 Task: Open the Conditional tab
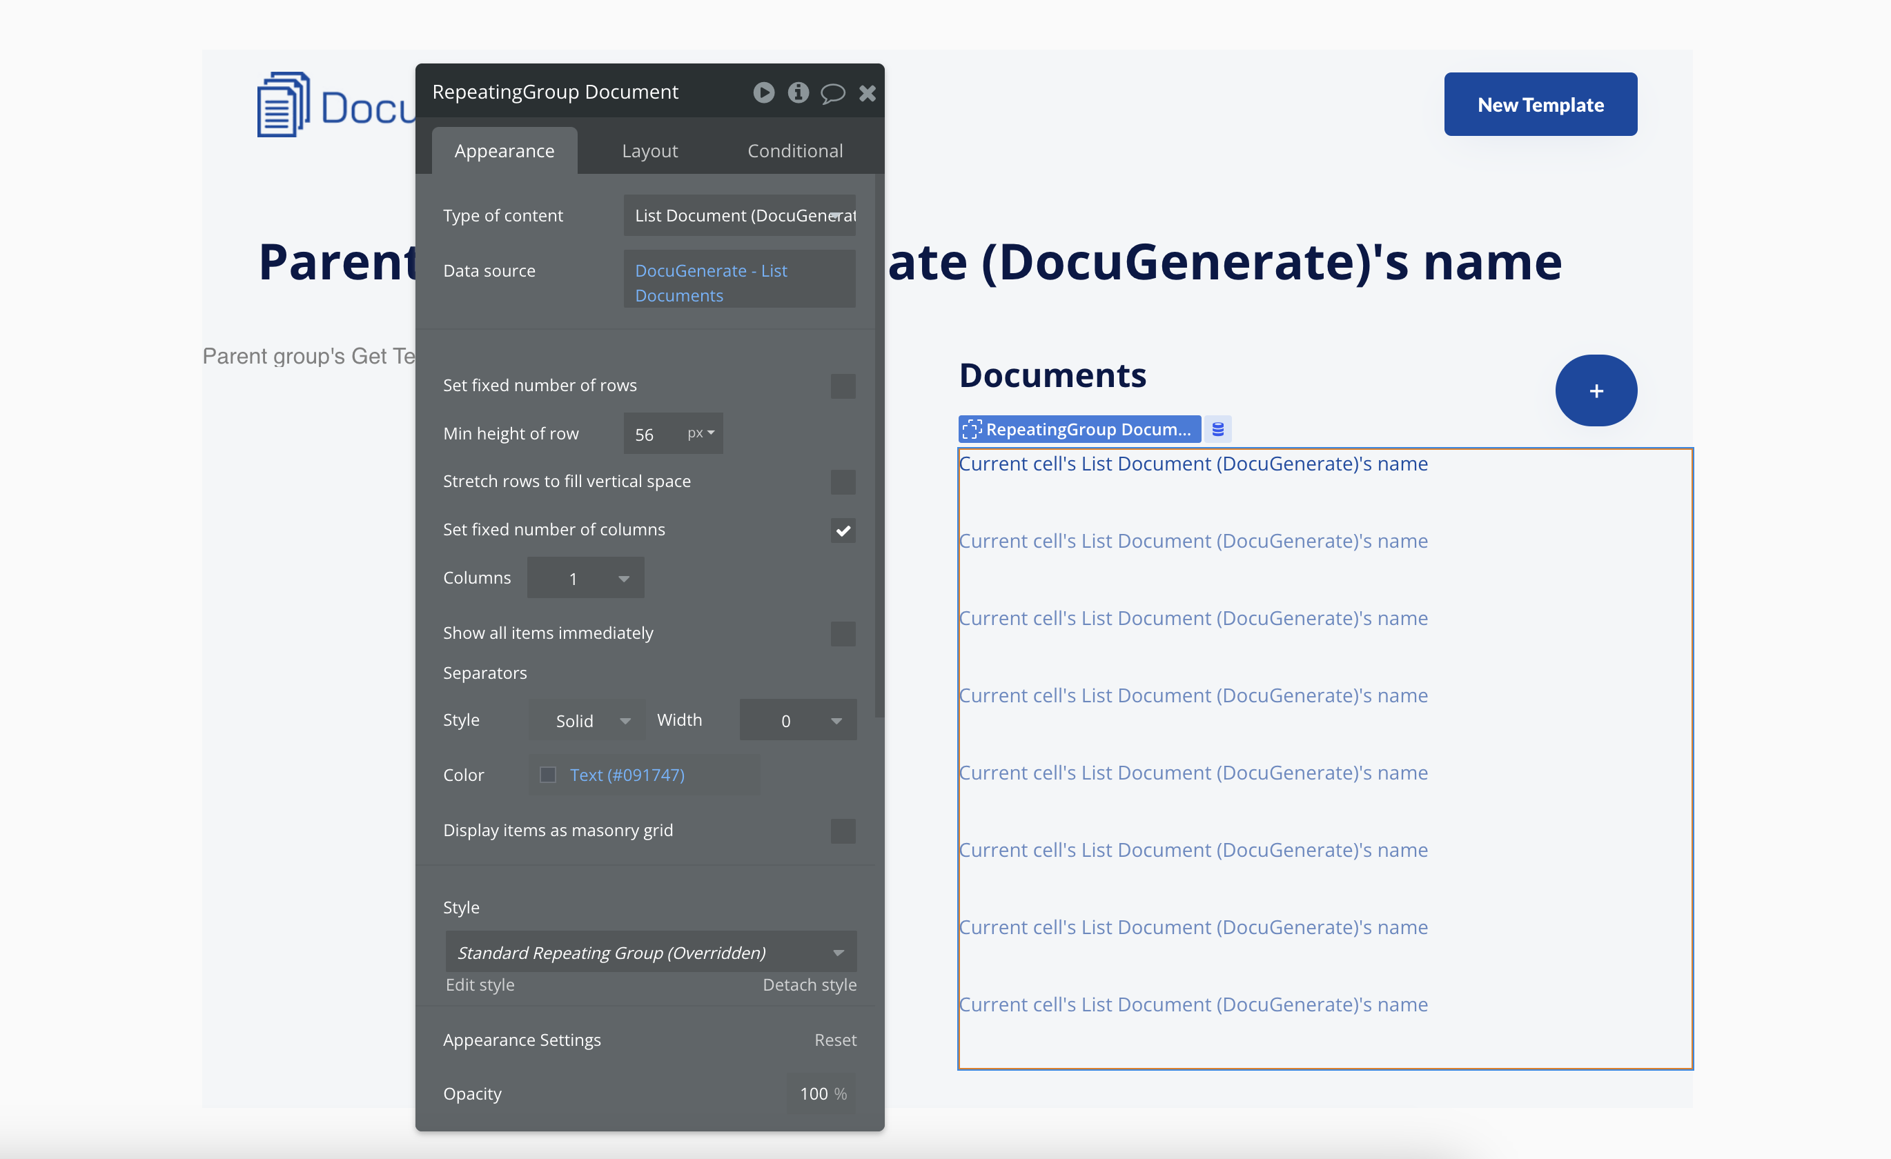click(x=795, y=151)
